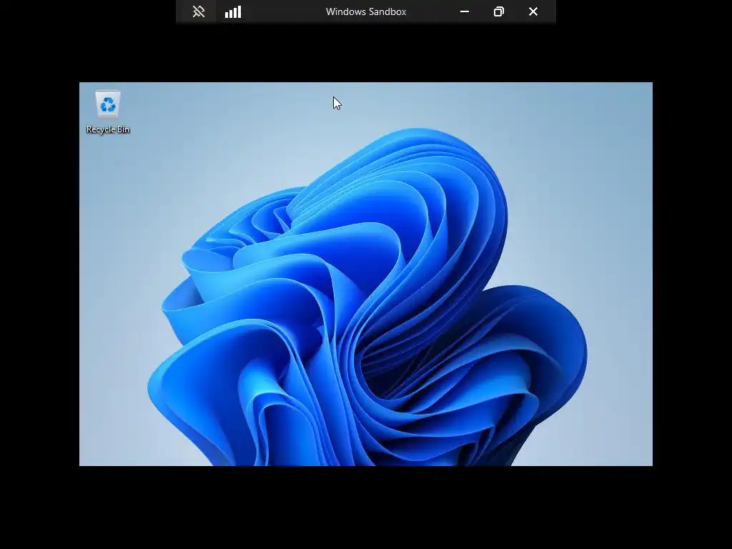Close the Windows Sandbox session
732x549 pixels.
tap(533, 11)
